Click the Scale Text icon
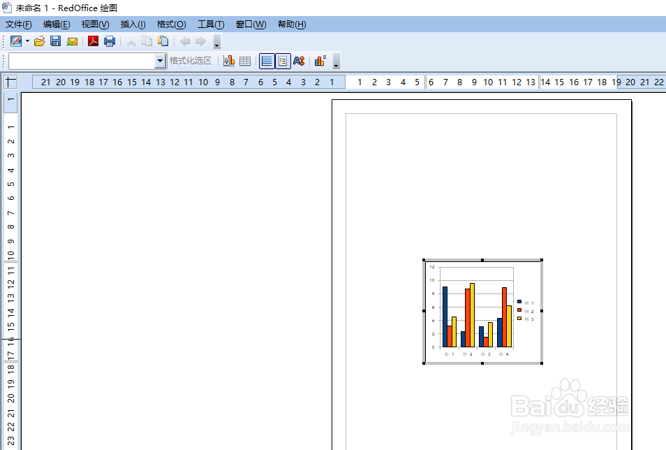 tap(299, 61)
